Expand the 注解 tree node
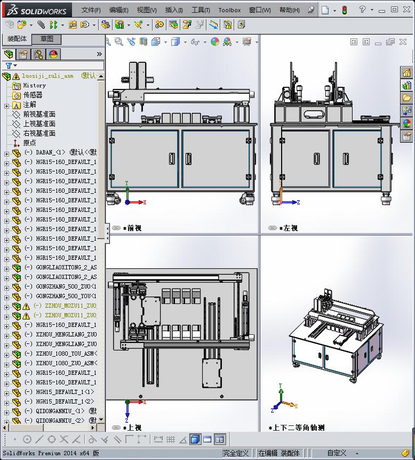Screen dimensions: 415x460 6,106
